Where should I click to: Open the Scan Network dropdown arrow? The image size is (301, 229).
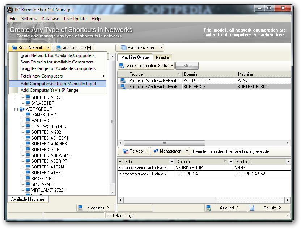[48, 48]
